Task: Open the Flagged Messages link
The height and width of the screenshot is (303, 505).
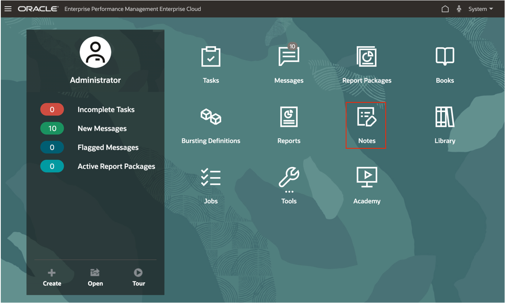Action: (108, 148)
